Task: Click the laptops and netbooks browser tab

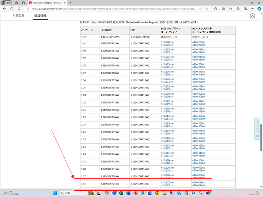Action: click(48, 3)
